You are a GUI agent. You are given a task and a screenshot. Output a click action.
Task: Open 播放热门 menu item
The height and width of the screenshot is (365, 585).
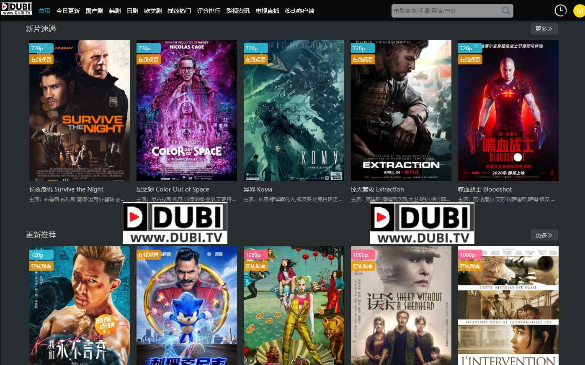(x=179, y=11)
